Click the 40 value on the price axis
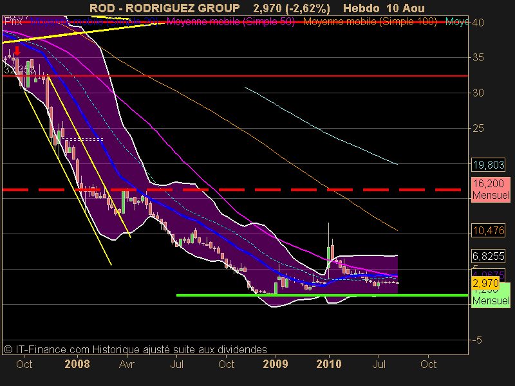The image size is (515, 386). click(x=478, y=23)
